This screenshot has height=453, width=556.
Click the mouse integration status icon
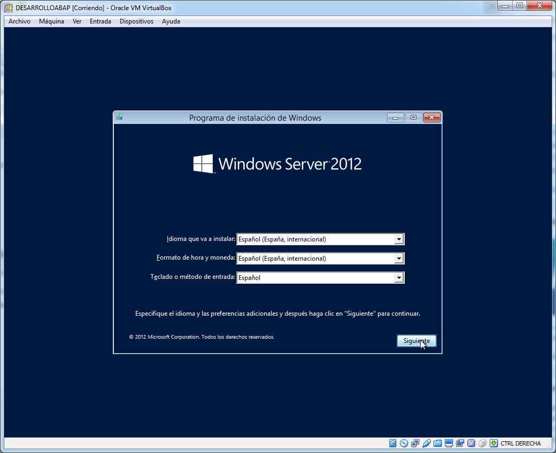coord(483,443)
